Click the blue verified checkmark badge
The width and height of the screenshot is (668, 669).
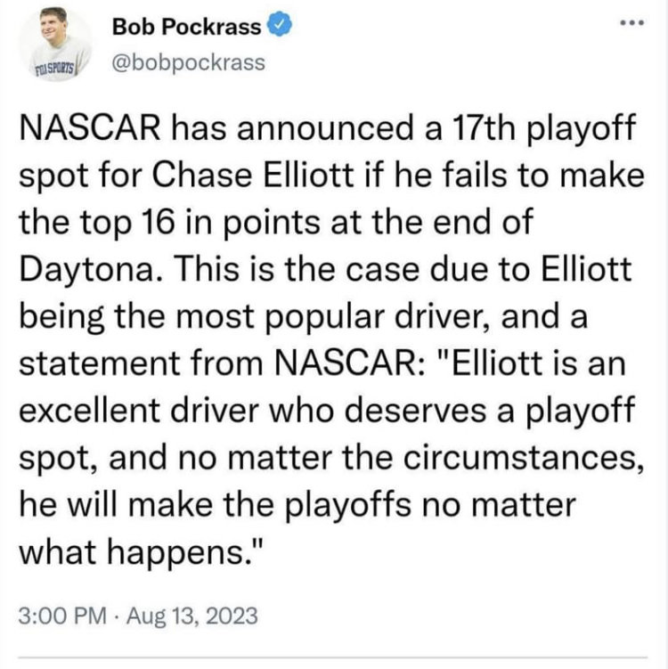(x=280, y=25)
